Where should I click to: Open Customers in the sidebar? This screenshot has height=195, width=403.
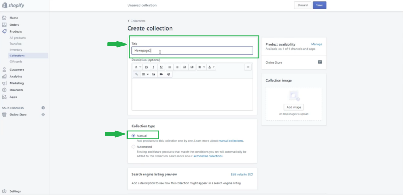[x=17, y=70]
